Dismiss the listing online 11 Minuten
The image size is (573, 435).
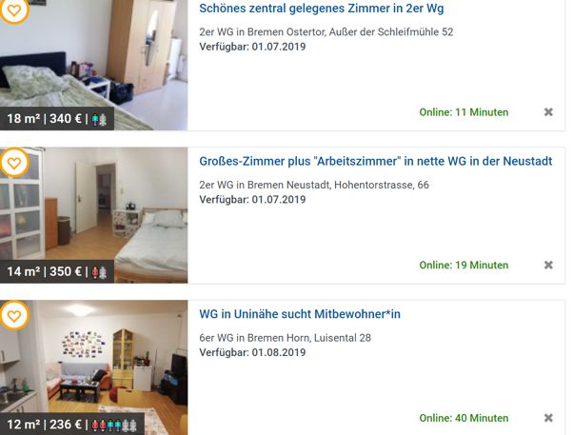(548, 112)
